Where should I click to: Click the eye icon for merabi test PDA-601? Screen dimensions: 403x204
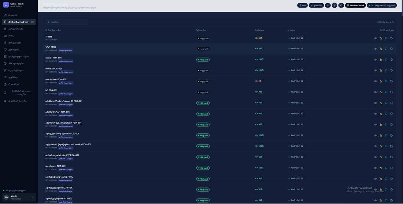point(375,81)
